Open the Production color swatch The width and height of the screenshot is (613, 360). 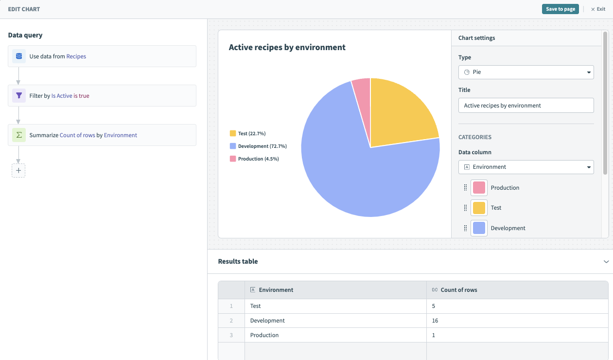(x=479, y=188)
